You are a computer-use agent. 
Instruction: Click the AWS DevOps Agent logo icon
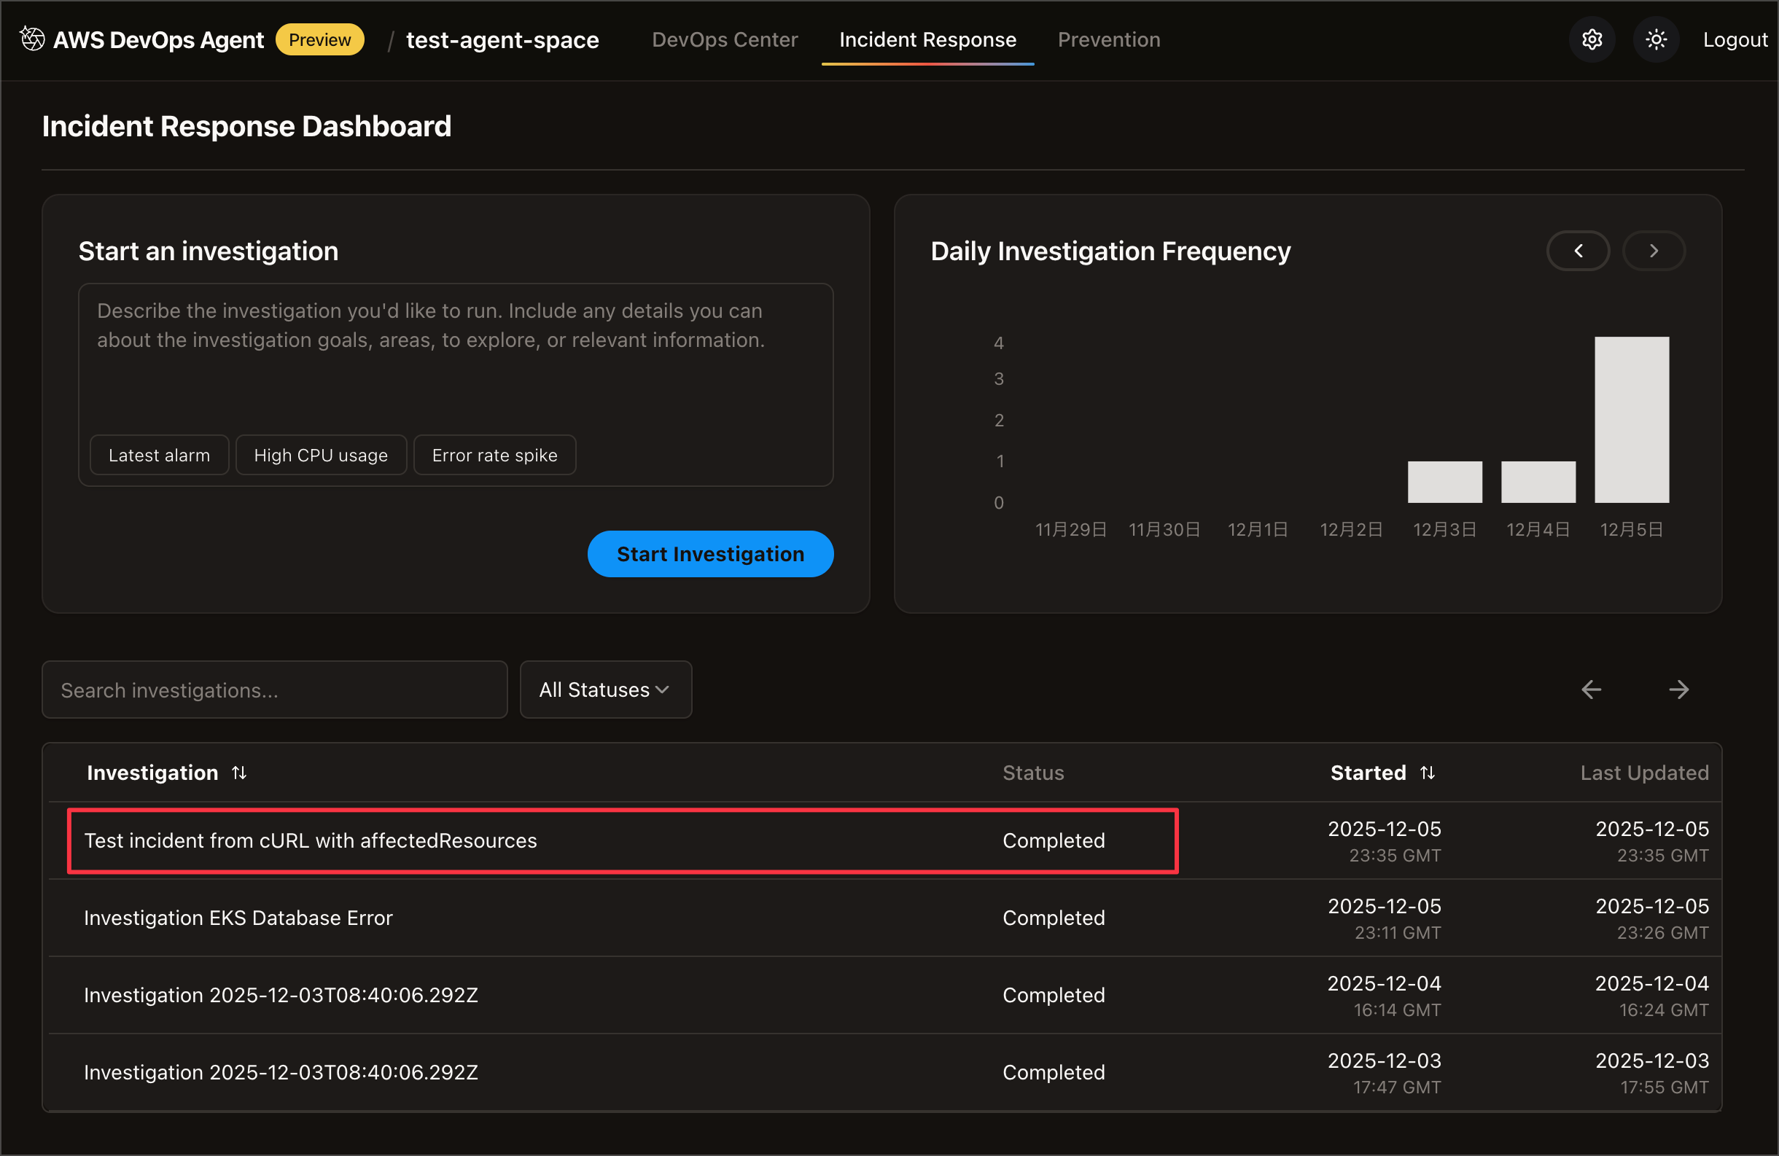(32, 39)
